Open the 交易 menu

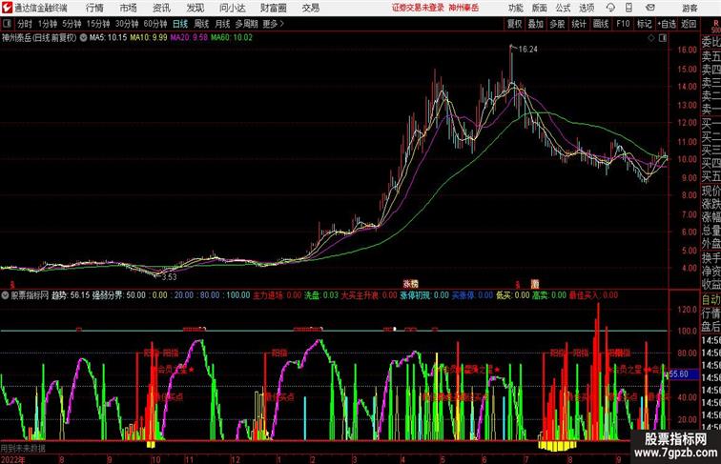(310, 8)
